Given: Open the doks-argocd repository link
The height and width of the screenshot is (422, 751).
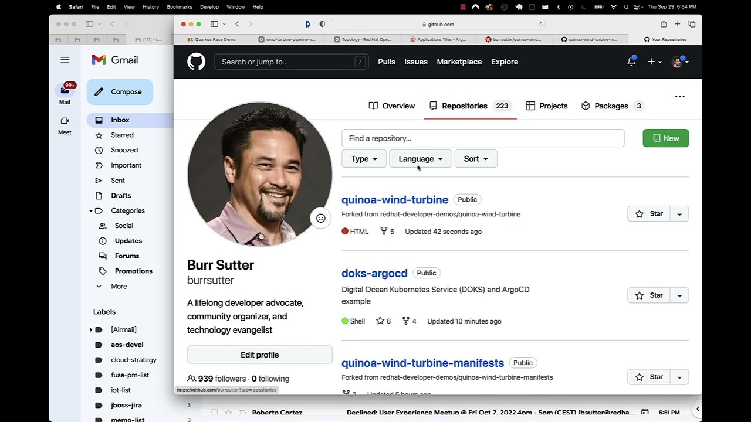Looking at the screenshot, I should [374, 273].
